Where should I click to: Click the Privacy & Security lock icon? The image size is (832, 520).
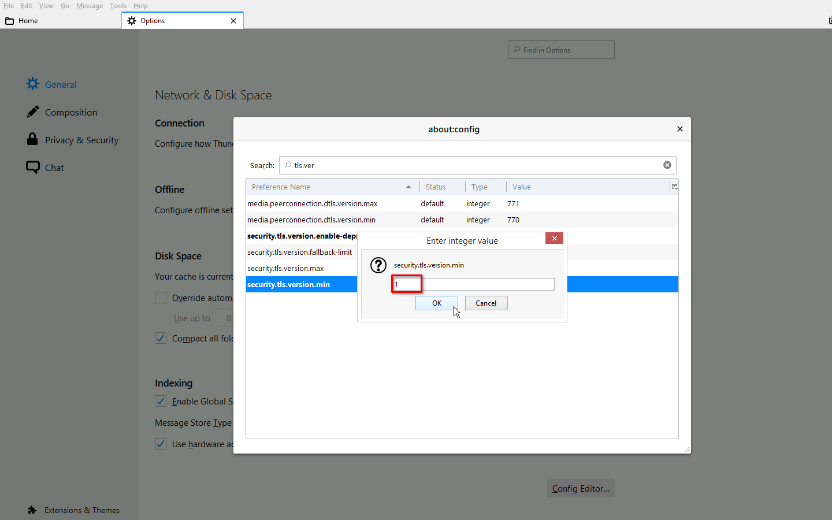[32, 139]
